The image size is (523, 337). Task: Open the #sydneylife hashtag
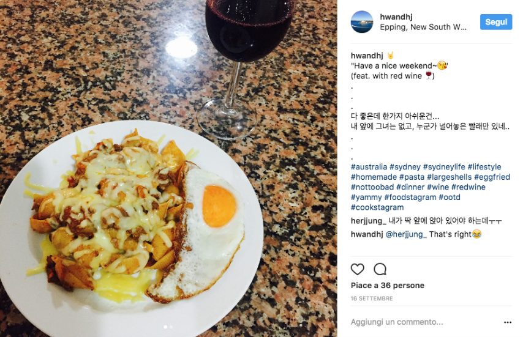coord(444,167)
